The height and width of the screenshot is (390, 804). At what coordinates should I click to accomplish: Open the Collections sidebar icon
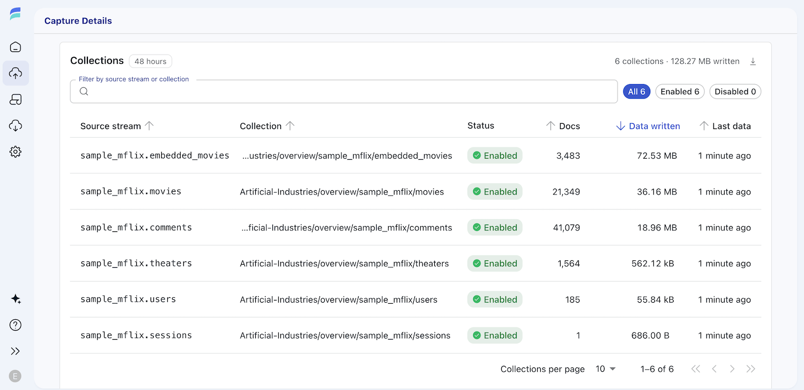point(16,100)
